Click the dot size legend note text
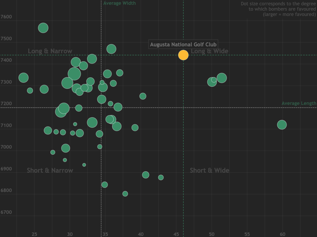Screen dimensions: 317x237 tap(278, 9)
